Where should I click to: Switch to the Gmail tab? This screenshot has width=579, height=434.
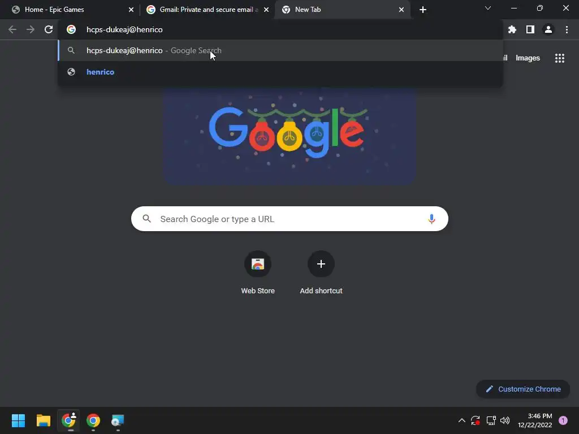point(208,10)
